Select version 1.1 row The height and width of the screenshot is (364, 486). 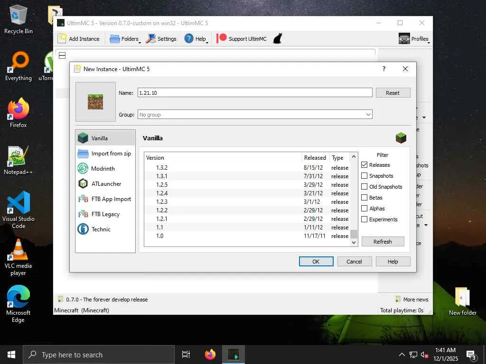pos(247,227)
